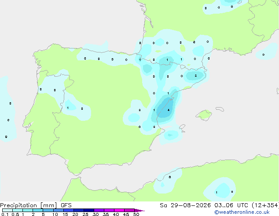Click the '(12+354)' forecast run text
Viewport: 279px width, 216px height.
pyautogui.click(x=265, y=205)
